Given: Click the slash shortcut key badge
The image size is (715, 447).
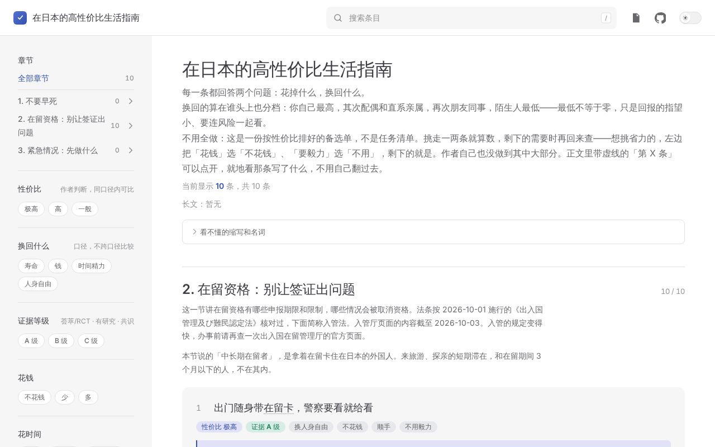Looking at the screenshot, I should coord(606,18).
